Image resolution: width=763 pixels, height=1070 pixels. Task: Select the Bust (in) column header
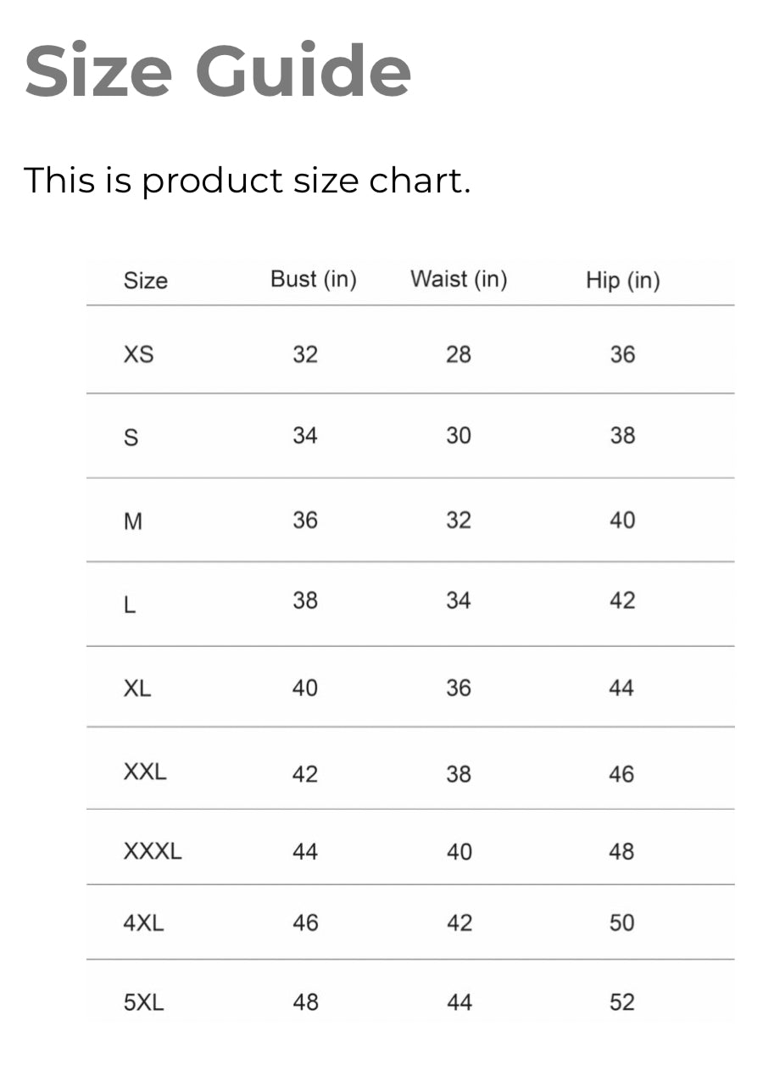point(314,280)
